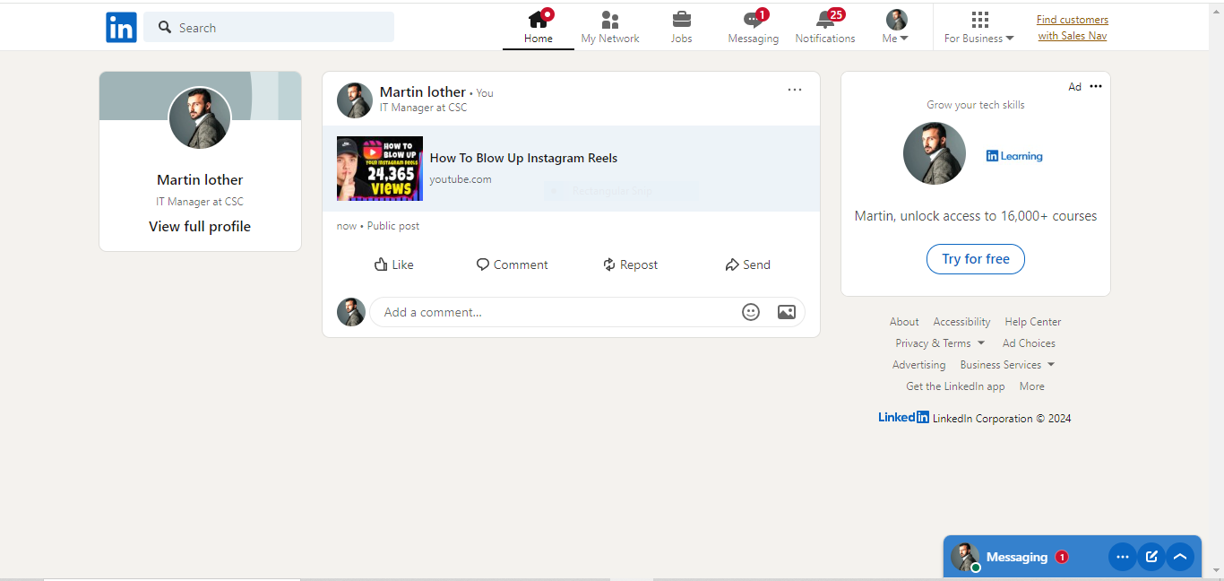The width and height of the screenshot is (1224, 581).
Task: Click the Like thumbs-up icon
Action: coord(381,264)
